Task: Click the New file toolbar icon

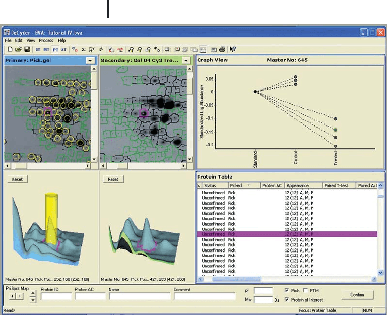Action: click(x=10, y=49)
